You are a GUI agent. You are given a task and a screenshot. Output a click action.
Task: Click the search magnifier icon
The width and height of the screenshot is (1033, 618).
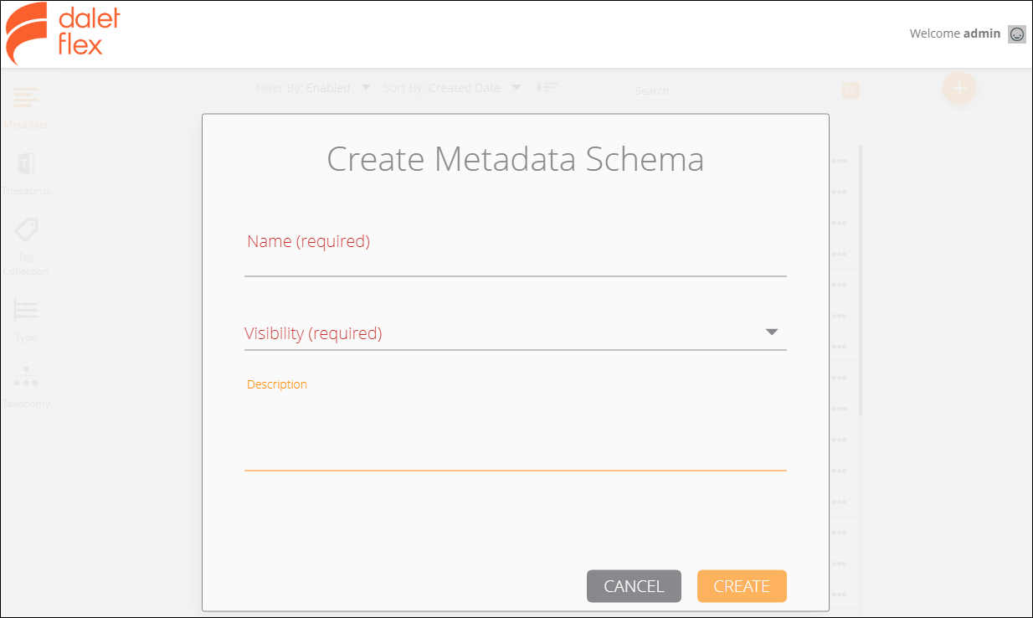click(851, 90)
